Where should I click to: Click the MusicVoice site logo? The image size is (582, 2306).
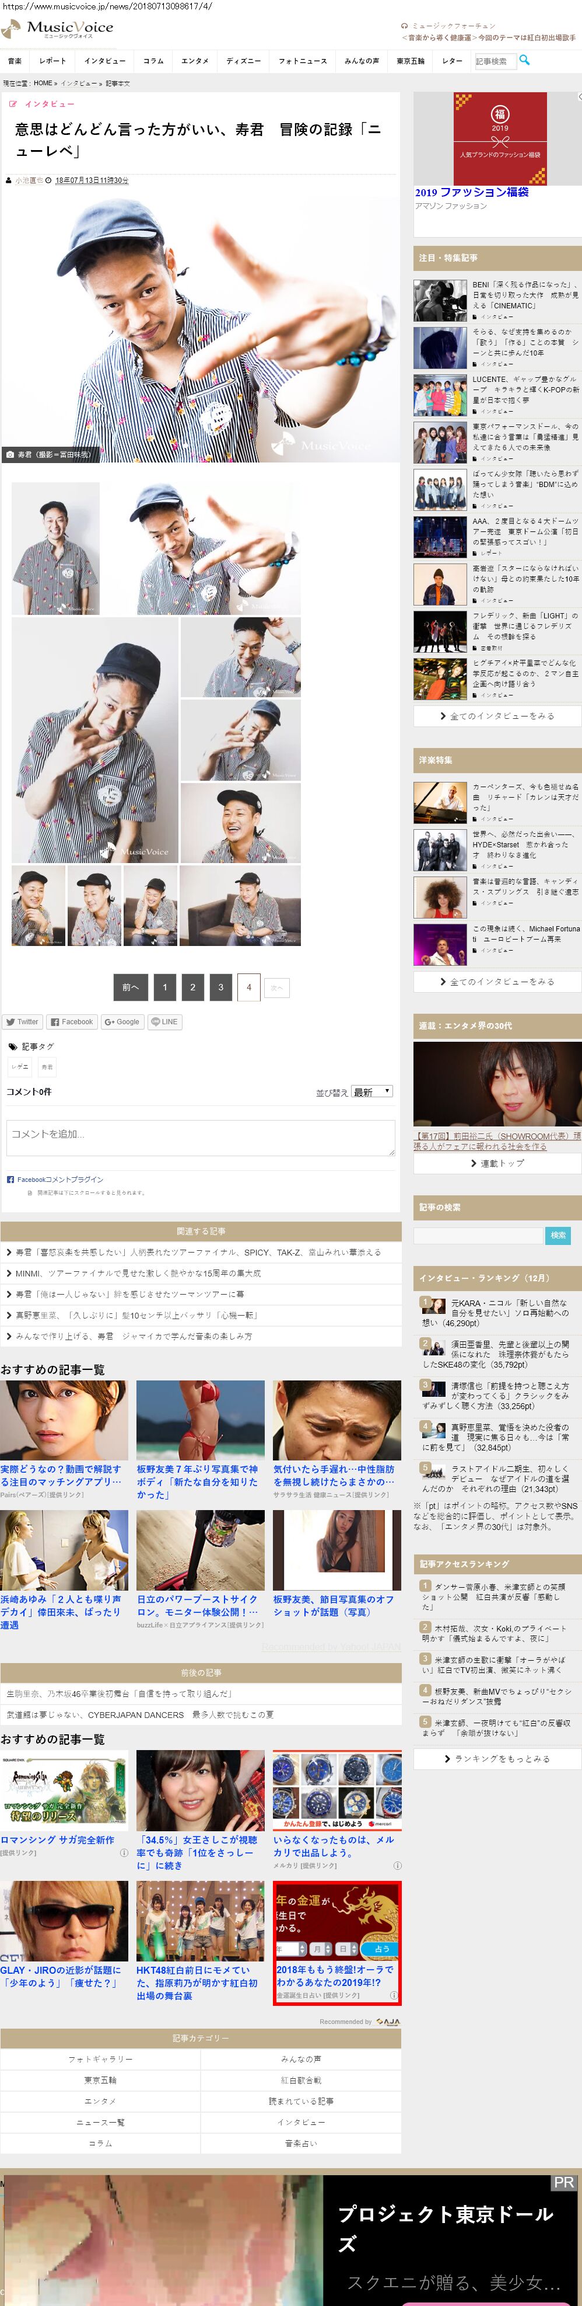coord(58,29)
